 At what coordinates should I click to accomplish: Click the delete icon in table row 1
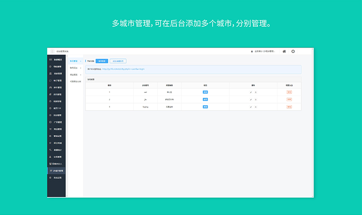point(256,92)
